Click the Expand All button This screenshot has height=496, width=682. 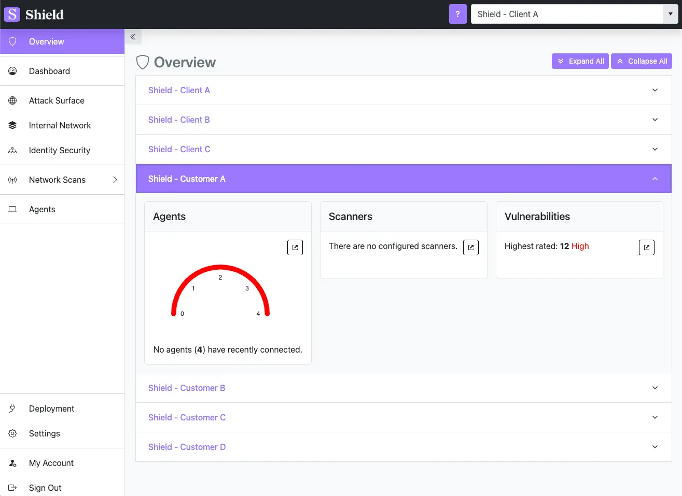[580, 61]
